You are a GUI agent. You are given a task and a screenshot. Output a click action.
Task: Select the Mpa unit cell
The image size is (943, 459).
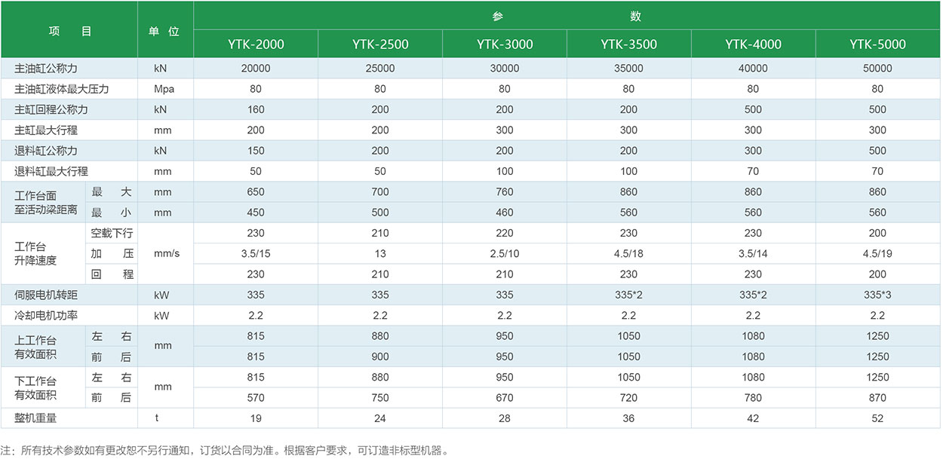coord(164,89)
